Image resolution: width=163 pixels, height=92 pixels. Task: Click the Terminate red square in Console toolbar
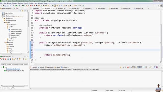click(x=128, y=67)
